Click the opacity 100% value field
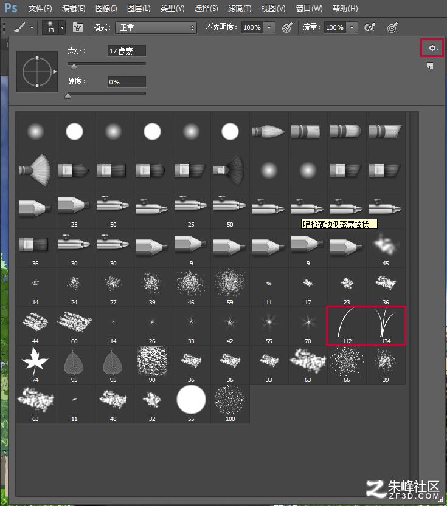Image resolution: width=447 pixels, height=506 pixels. pos(252,27)
